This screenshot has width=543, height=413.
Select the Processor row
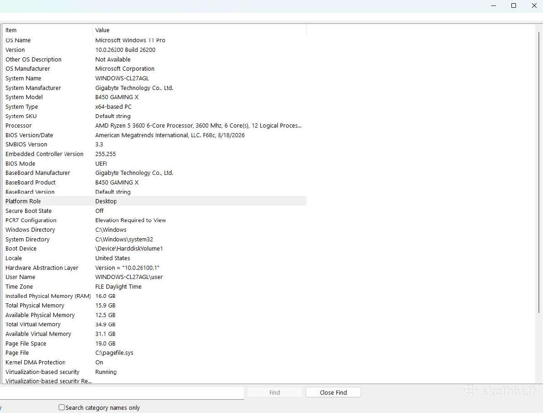tap(154, 126)
